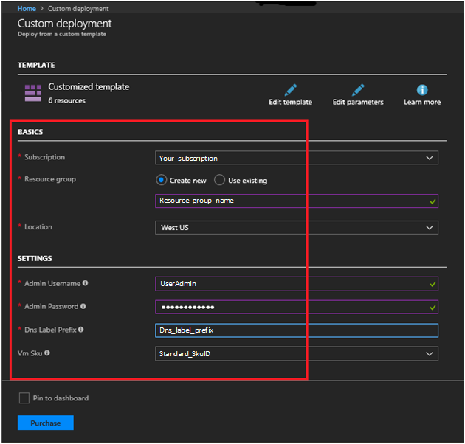
Task: Click the Edit parameters pencil icon
Action: click(x=358, y=90)
